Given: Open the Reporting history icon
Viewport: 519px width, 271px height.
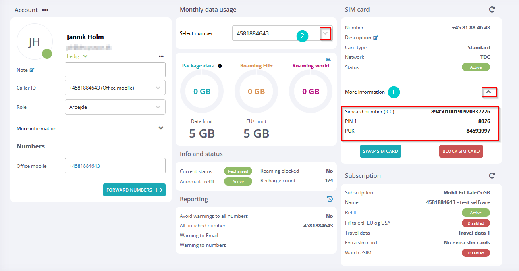Looking at the screenshot, I should coord(330,199).
